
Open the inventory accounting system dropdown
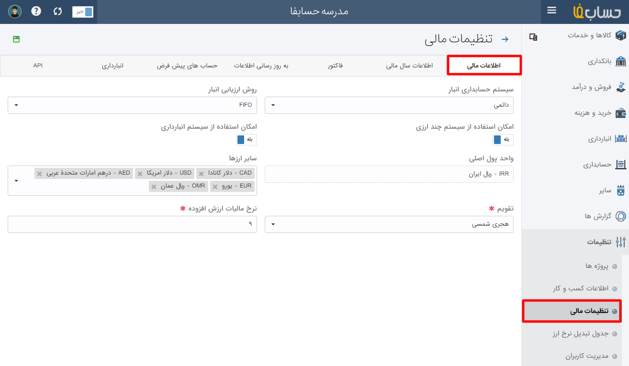click(x=389, y=105)
